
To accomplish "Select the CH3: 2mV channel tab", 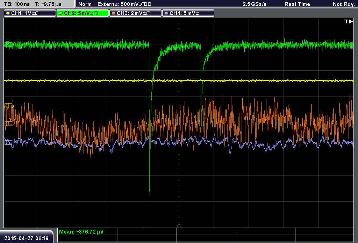I will pyautogui.click(x=135, y=13).
